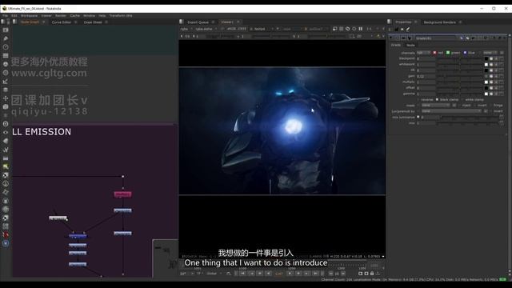Open animation menu for whitepoint row
This screenshot has width=512, height=288.
(502, 65)
